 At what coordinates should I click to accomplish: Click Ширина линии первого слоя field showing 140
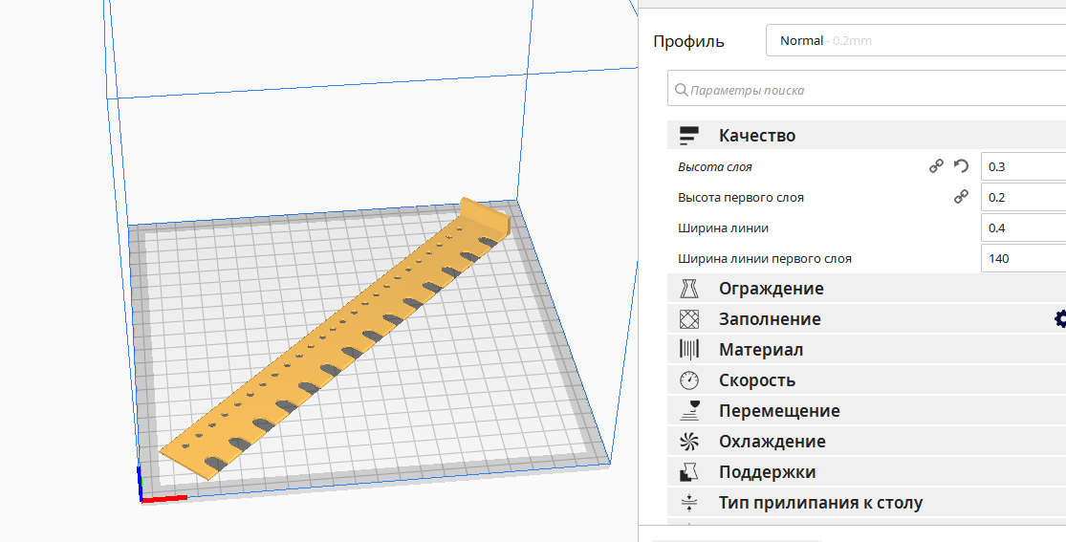(1023, 258)
